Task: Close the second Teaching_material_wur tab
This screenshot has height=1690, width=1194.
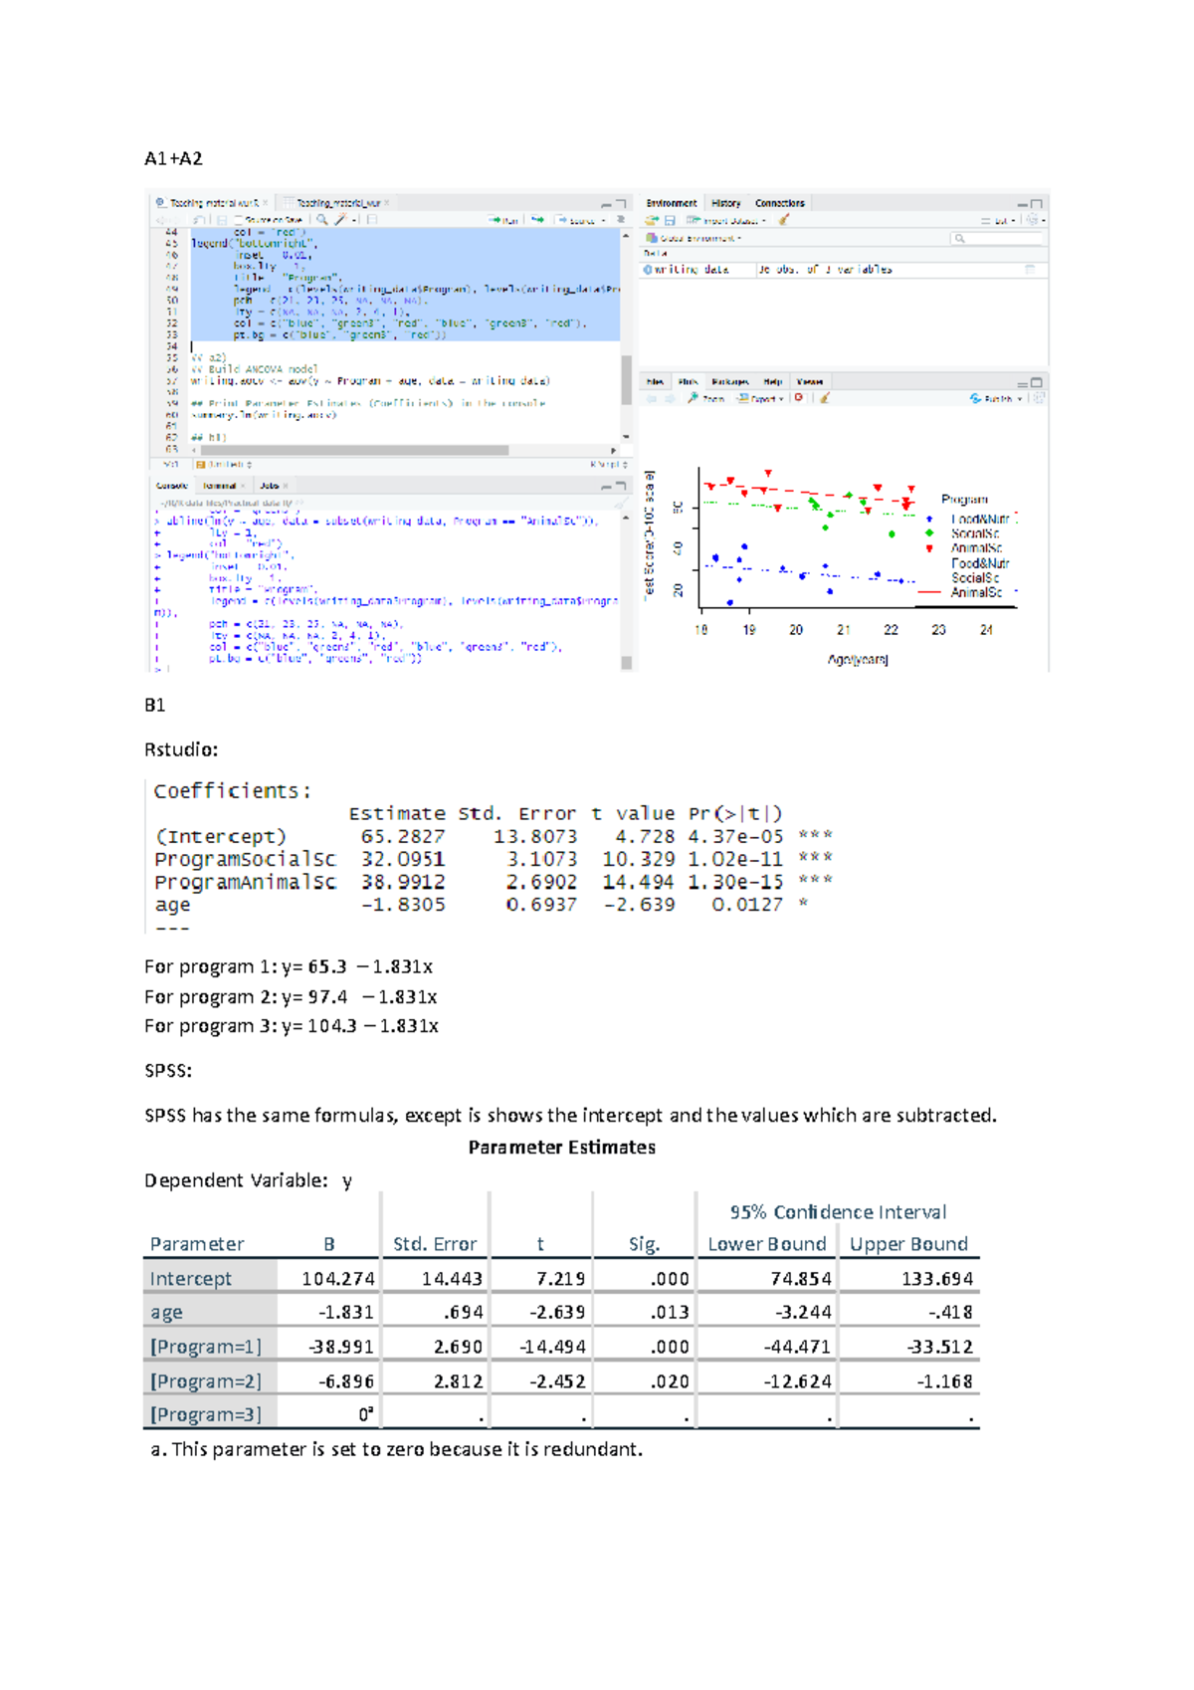Action: [386, 203]
